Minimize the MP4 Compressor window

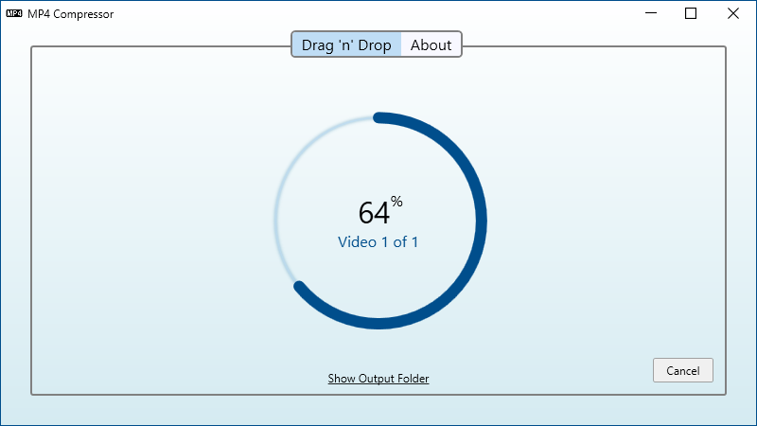(651, 13)
